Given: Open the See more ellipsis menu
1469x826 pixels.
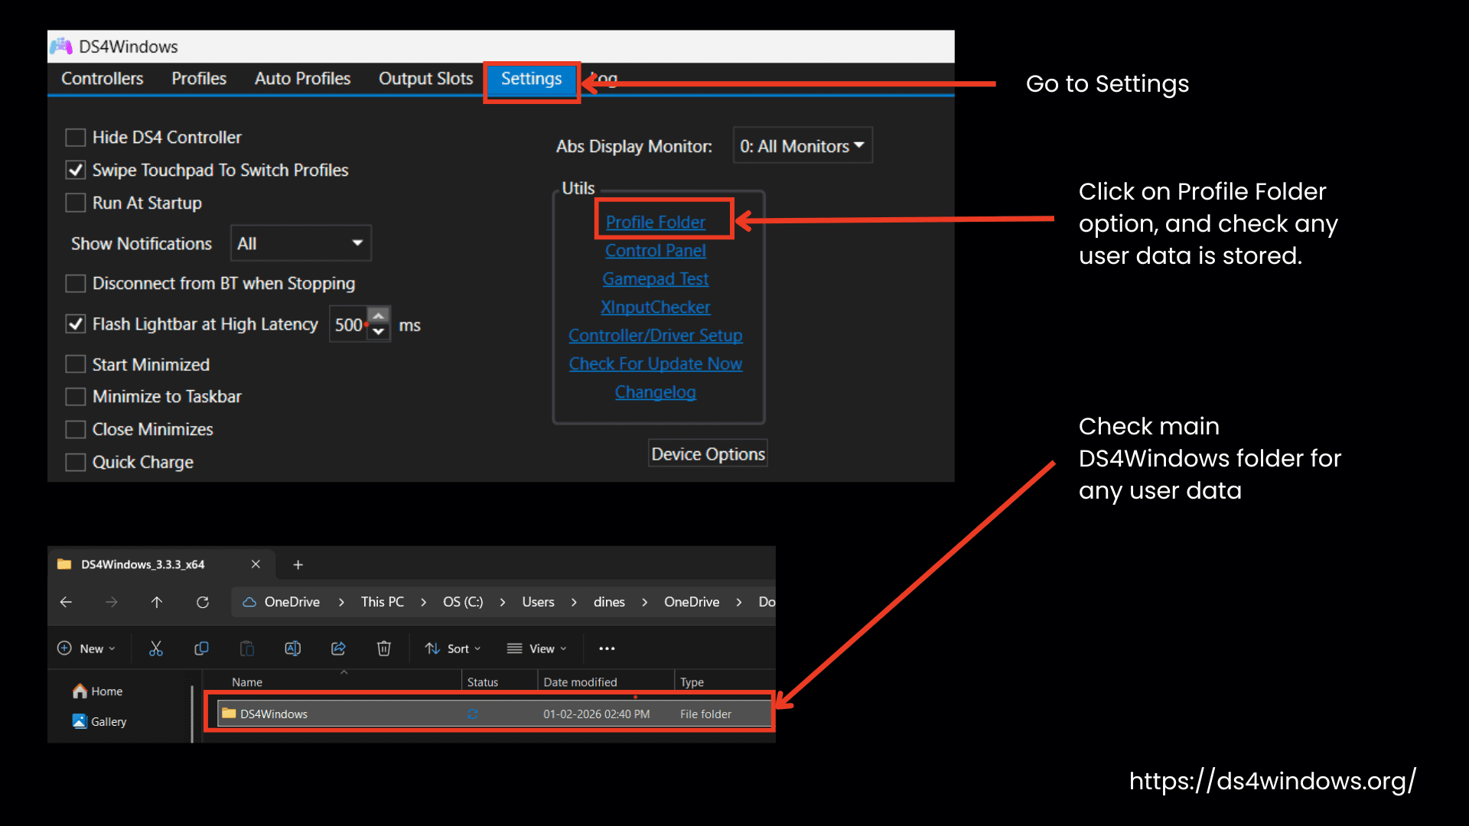Looking at the screenshot, I should pos(607,649).
